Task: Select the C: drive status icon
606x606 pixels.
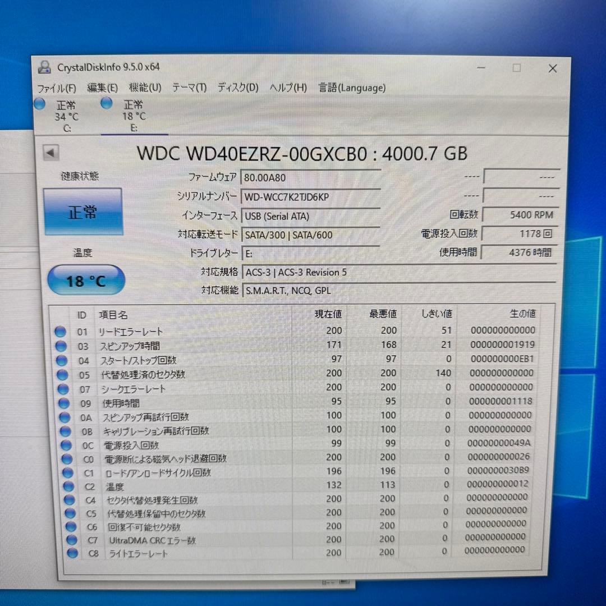Action: pyautogui.click(x=39, y=104)
